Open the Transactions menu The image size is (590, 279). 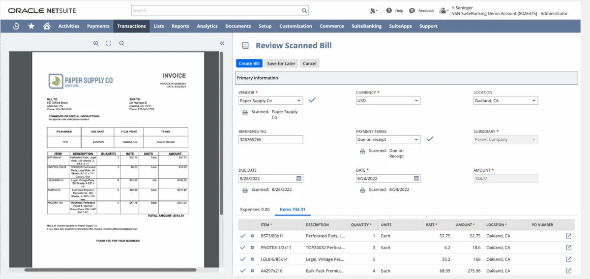131,26
